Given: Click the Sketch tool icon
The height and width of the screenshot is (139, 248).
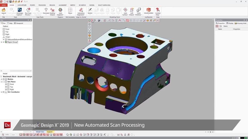Looking at the screenshot, I should [90, 10].
